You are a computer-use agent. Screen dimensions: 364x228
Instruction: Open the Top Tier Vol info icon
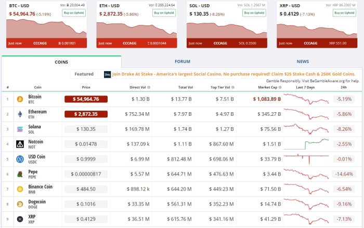pyautogui.click(x=232, y=87)
